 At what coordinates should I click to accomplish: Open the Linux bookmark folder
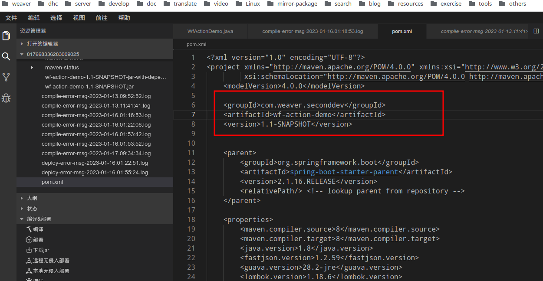tap(247, 4)
